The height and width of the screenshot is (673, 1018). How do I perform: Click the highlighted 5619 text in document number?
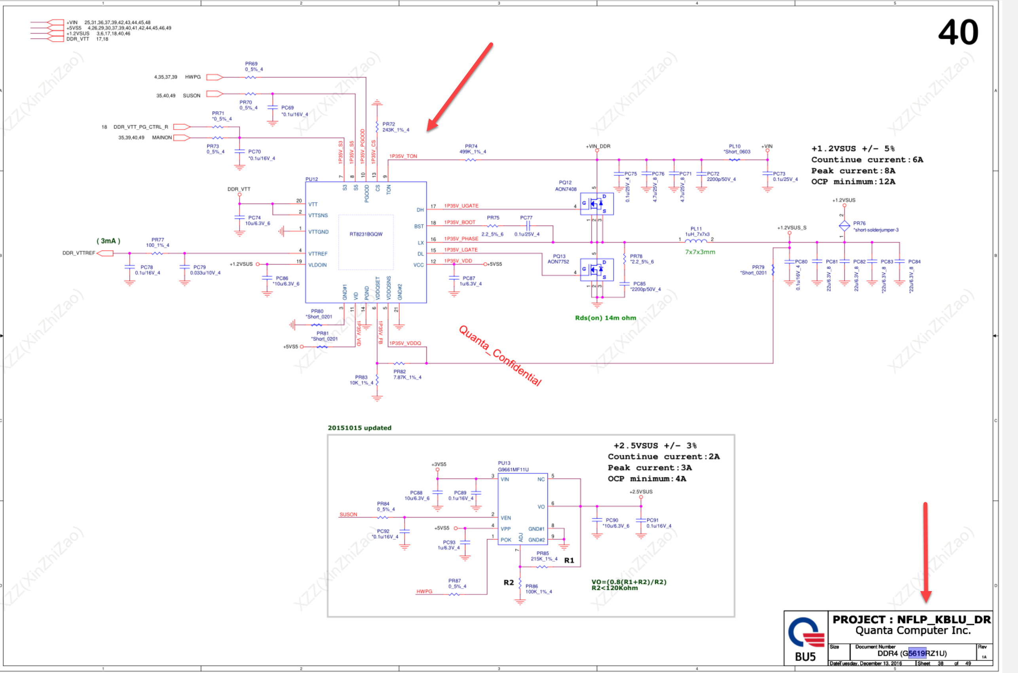[x=917, y=653]
